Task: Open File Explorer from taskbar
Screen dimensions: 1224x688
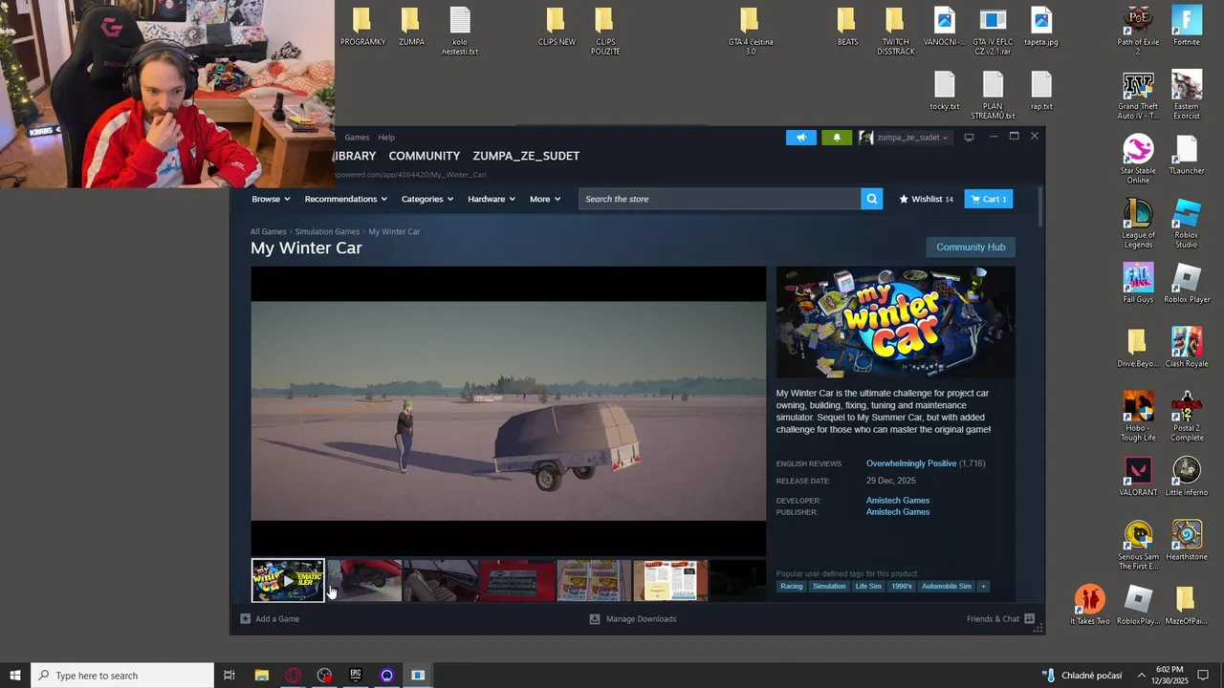Action: coord(261,676)
